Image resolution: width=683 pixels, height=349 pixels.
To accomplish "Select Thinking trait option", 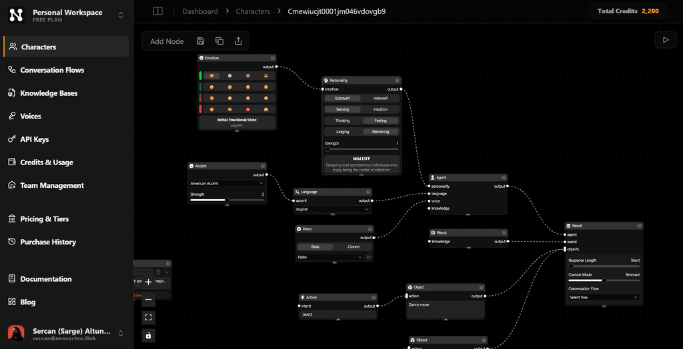I will pos(342,121).
